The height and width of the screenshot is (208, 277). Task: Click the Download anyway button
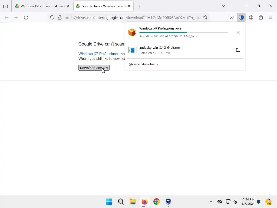[x=94, y=68]
